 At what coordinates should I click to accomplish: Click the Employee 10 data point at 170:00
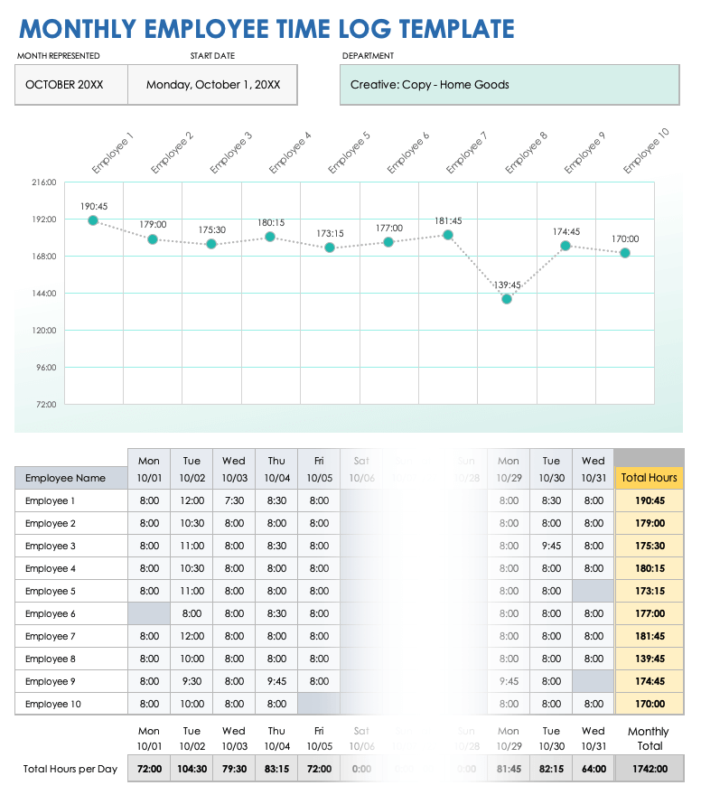click(x=625, y=253)
